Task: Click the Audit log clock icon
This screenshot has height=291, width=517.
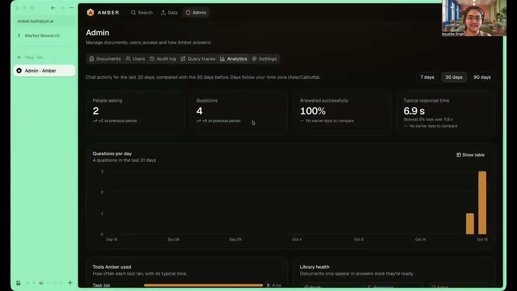Action: [152, 59]
